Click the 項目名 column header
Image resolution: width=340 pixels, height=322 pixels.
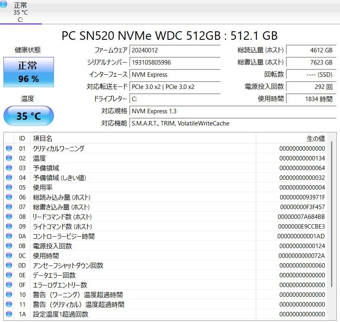coord(143,138)
